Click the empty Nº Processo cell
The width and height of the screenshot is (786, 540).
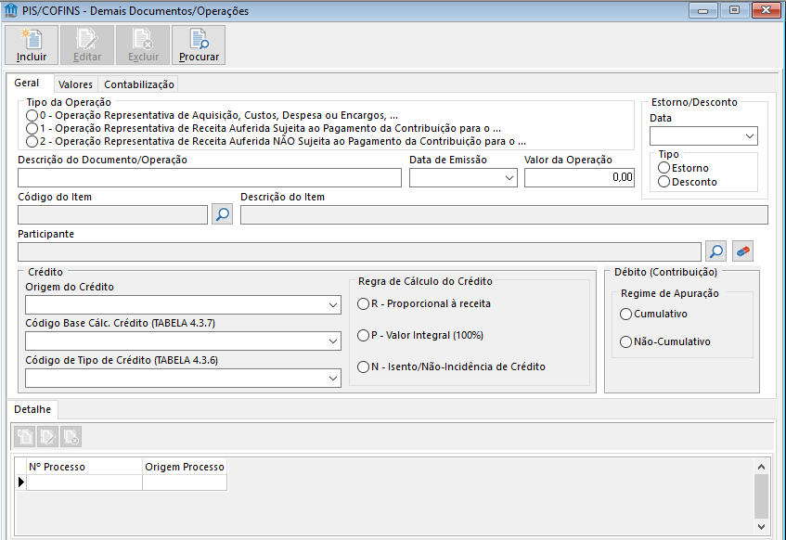[x=84, y=482]
